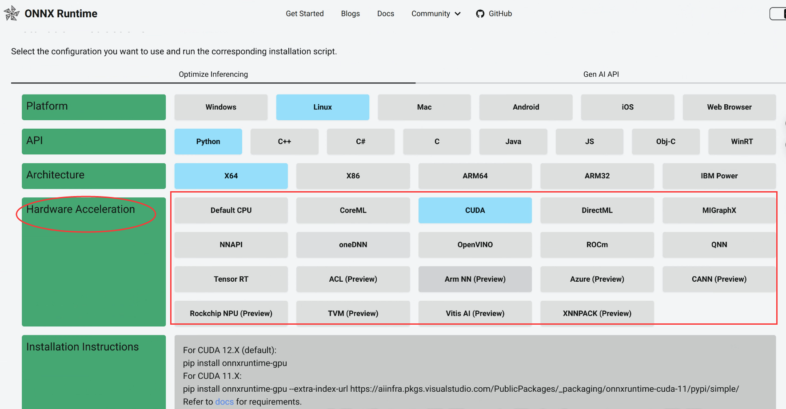Viewport: 786px width, 409px height.
Task: Select the Python API option
Action: pyautogui.click(x=208, y=142)
